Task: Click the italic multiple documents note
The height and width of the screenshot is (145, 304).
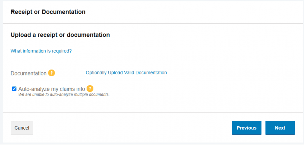Action: 64,95
